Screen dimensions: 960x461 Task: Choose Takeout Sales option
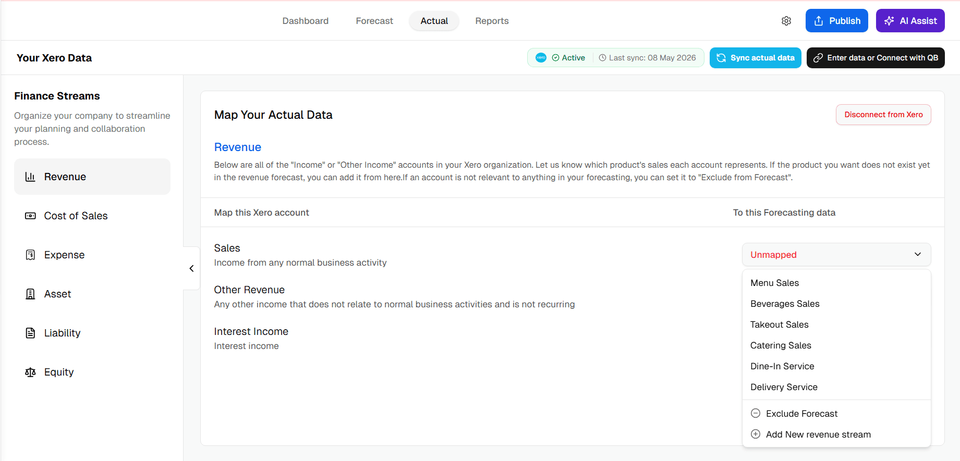(x=836, y=325)
